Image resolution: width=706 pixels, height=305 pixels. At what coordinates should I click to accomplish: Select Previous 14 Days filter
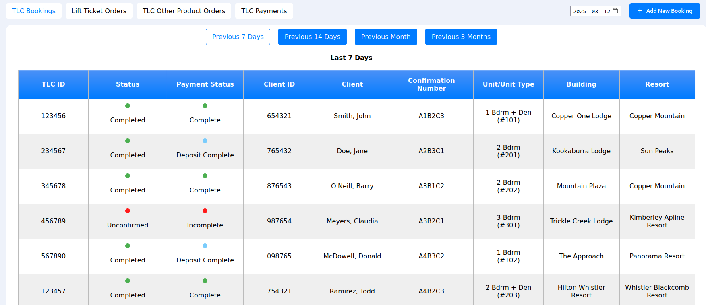click(313, 37)
